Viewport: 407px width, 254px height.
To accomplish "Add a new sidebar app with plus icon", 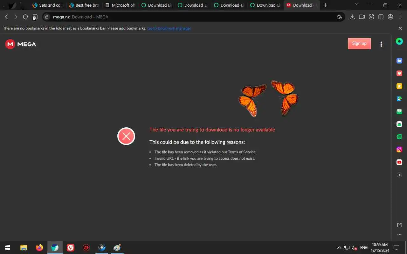I will coord(399,175).
